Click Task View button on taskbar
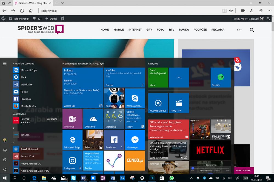 point(24,178)
